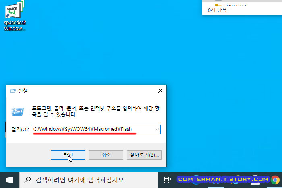Click the Run icon in 실행 title bar

tap(13, 91)
